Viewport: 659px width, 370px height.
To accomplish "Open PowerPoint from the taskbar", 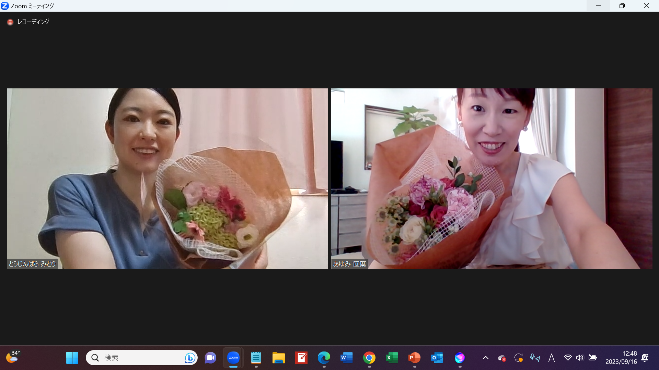I will [x=415, y=358].
